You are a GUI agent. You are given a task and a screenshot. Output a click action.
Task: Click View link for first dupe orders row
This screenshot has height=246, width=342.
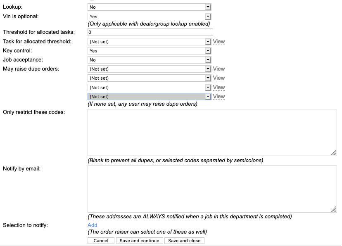click(218, 69)
